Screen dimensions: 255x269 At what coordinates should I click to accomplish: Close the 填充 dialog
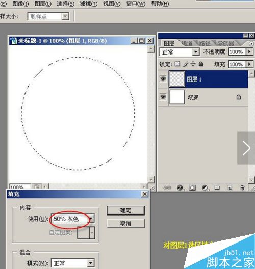(x=145, y=194)
